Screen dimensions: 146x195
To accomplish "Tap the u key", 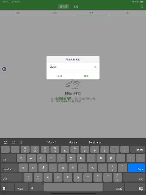I will [x=81, y=158].
